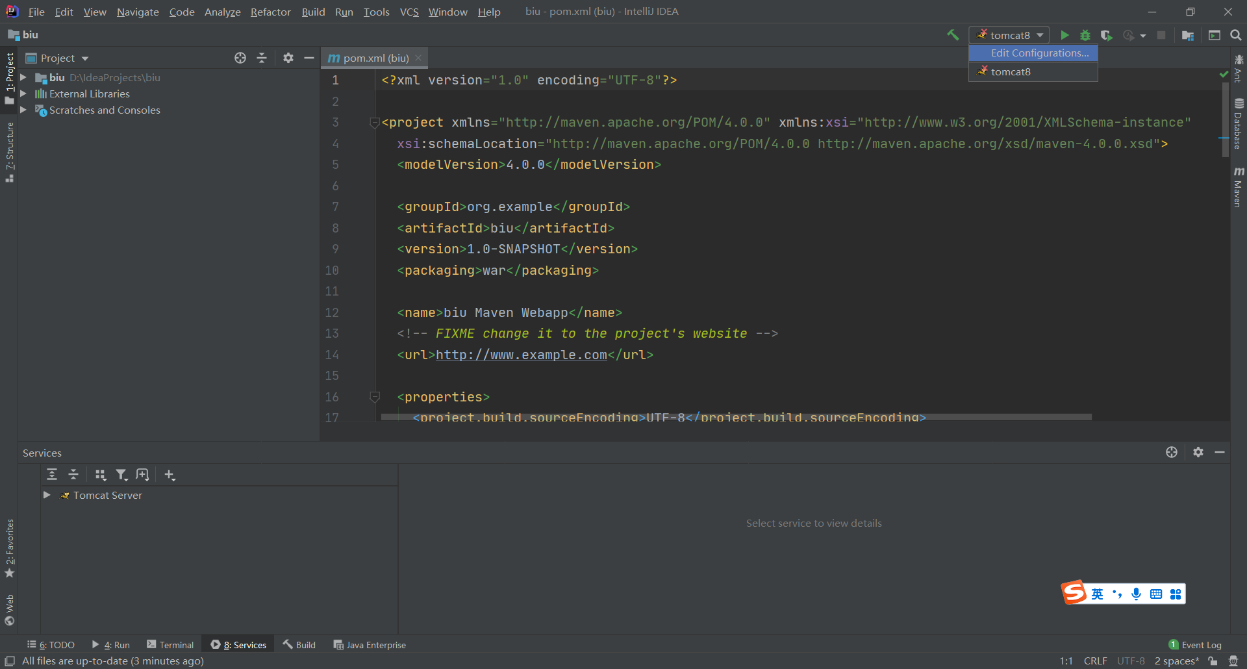Open the Refactor menu

(x=270, y=12)
